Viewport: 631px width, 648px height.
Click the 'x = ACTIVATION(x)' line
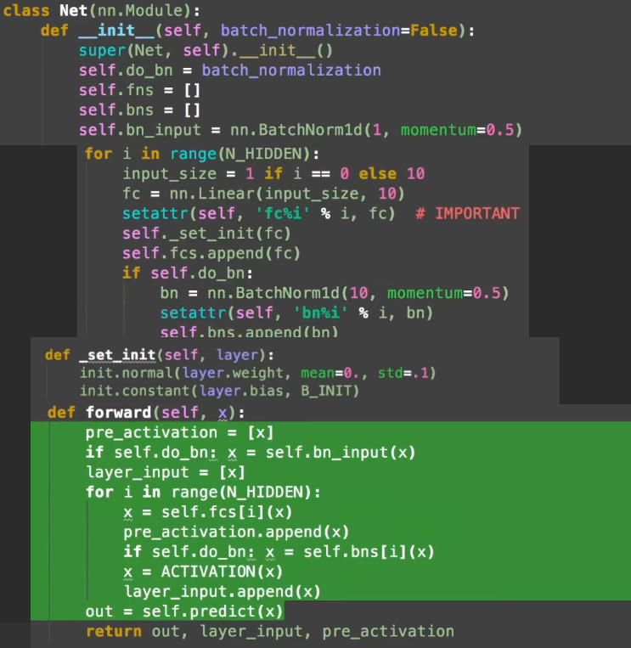[203, 572]
